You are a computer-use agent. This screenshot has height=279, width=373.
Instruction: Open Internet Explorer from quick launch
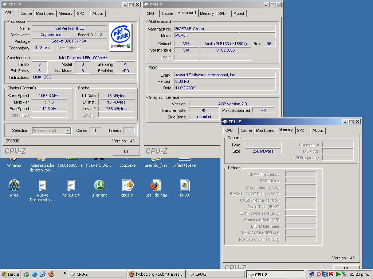click(x=35, y=274)
